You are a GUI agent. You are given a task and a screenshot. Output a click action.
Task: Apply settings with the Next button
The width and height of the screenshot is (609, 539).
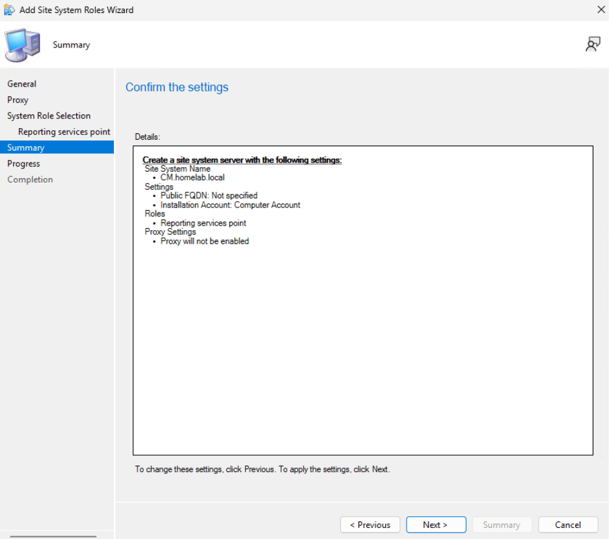[x=435, y=525]
